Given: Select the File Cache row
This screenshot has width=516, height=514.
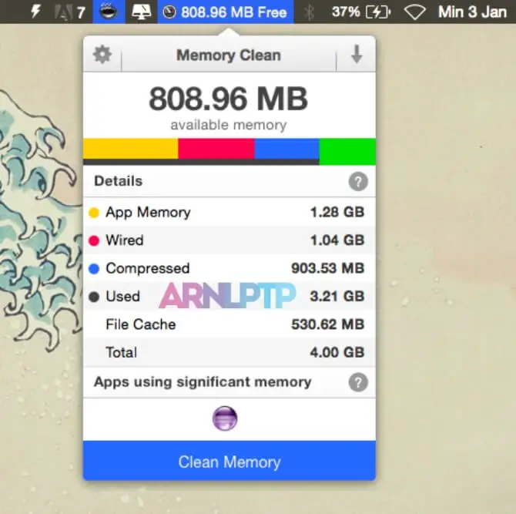Looking at the screenshot, I should pyautogui.click(x=229, y=324).
